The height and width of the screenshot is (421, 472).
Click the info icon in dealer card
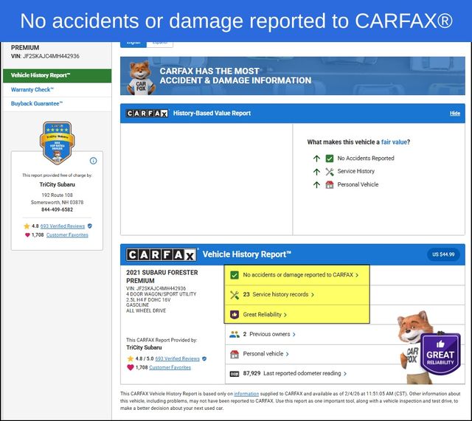coord(93,161)
